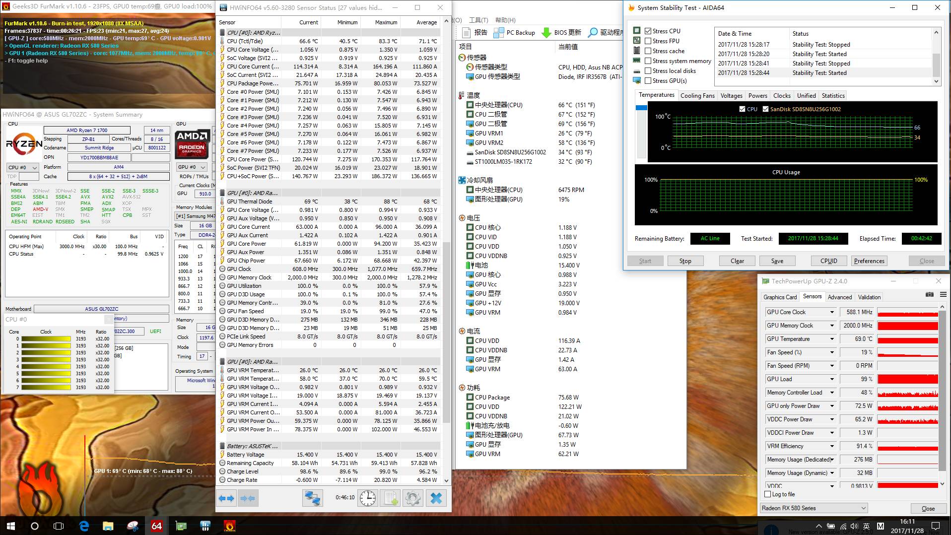Click the 传感器 sensor category icon
Image resolution: width=951 pixels, height=535 pixels.
point(462,58)
